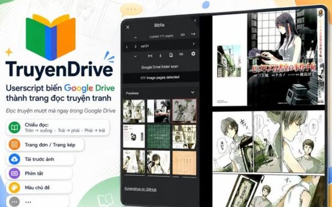Open the first preview thumbnail in the top row
332x207 pixels.
tap(134, 112)
